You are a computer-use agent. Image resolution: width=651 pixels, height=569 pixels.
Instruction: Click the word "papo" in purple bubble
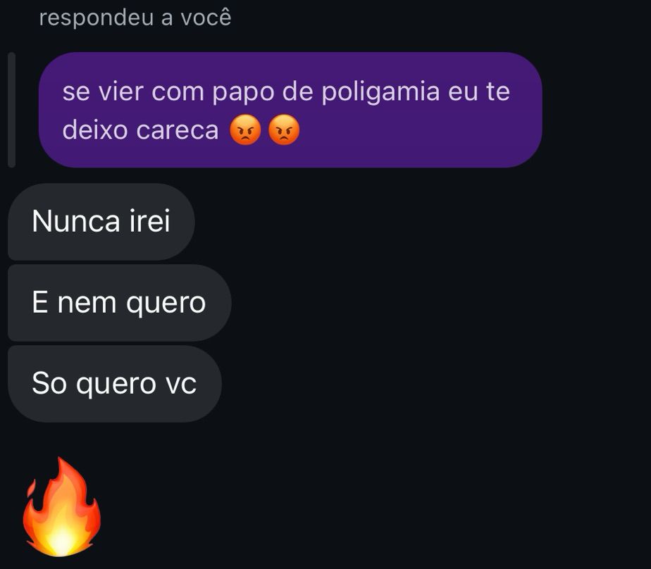[243, 94]
